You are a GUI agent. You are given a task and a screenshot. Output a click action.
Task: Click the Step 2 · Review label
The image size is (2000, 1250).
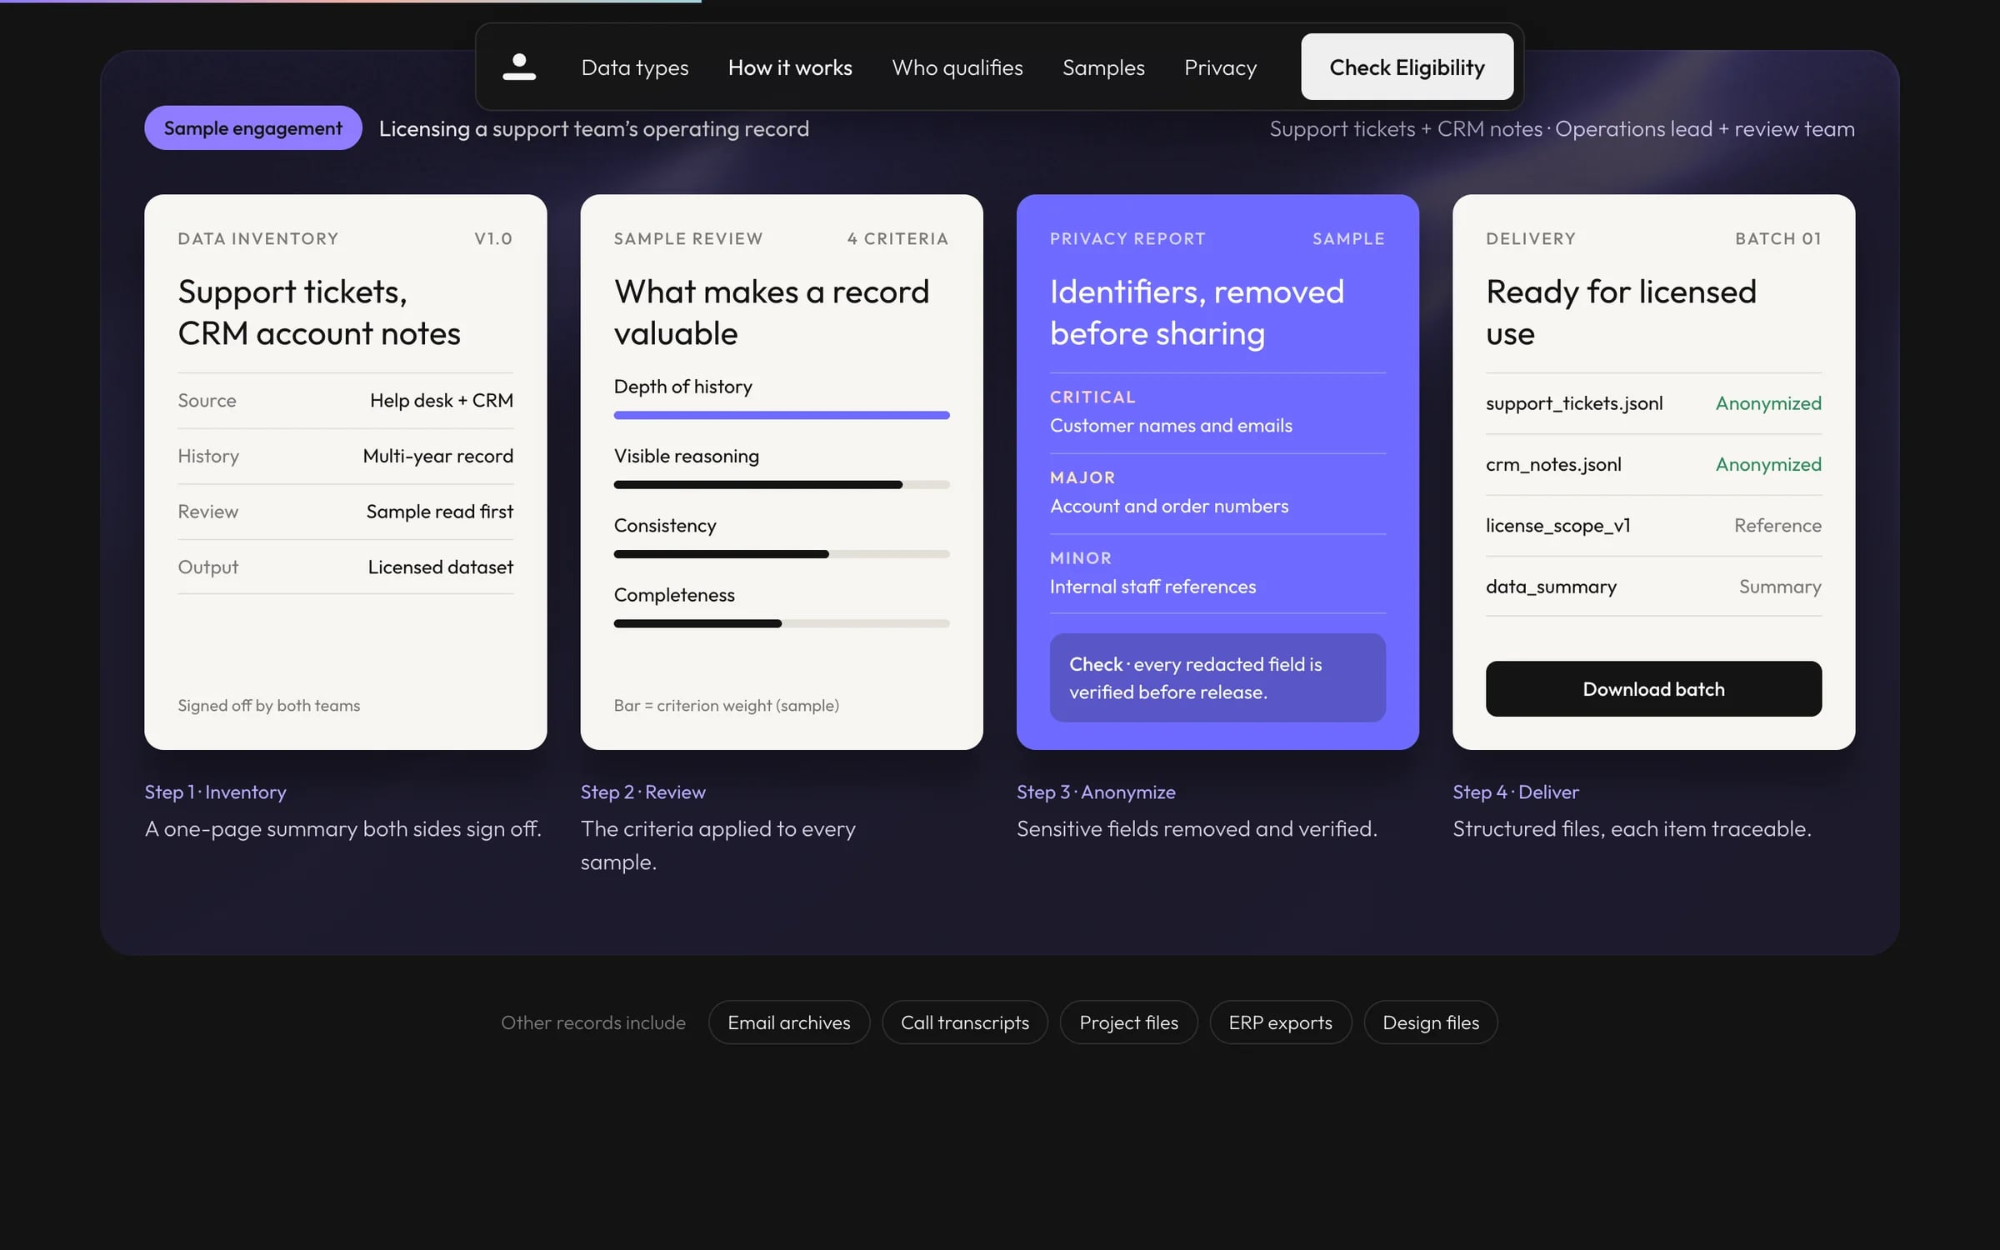pyautogui.click(x=643, y=792)
